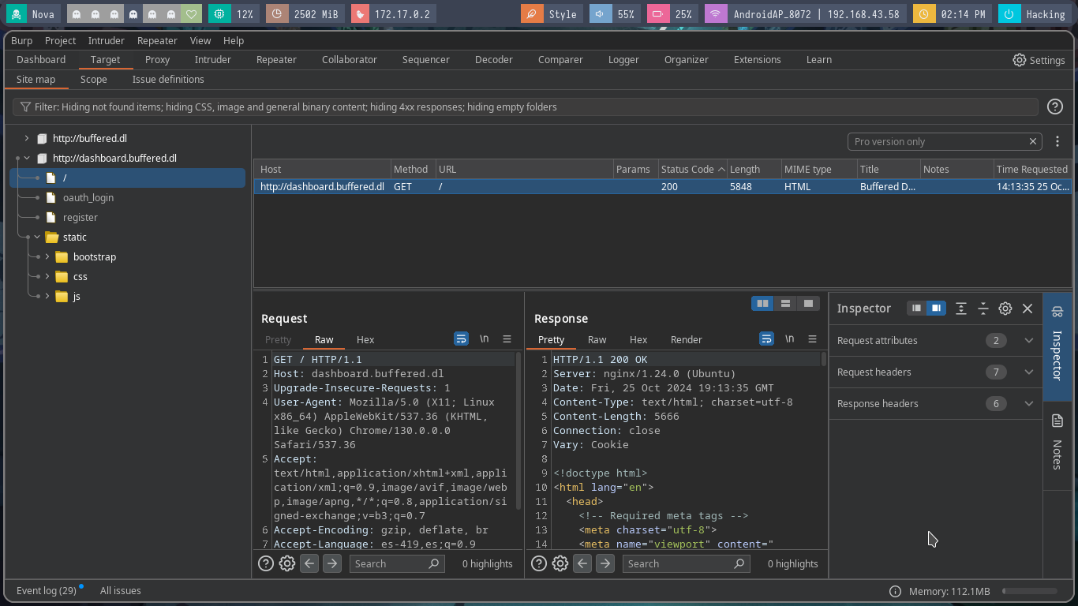The height and width of the screenshot is (606, 1078).
Task: Switch to Render view in Response
Action: coord(686,340)
